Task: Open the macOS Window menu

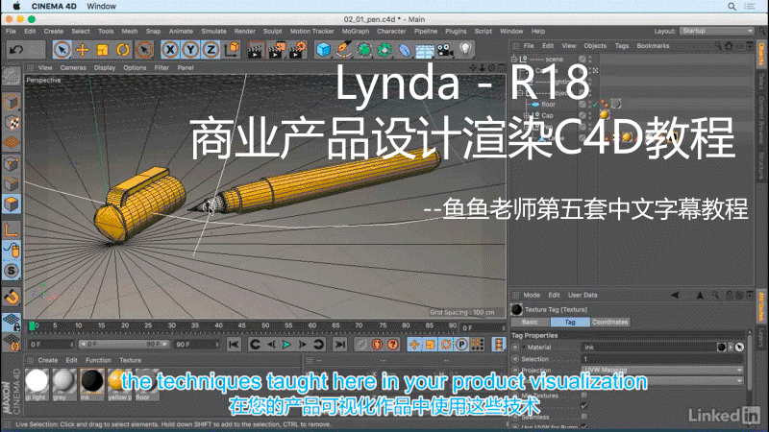Action: [102, 7]
